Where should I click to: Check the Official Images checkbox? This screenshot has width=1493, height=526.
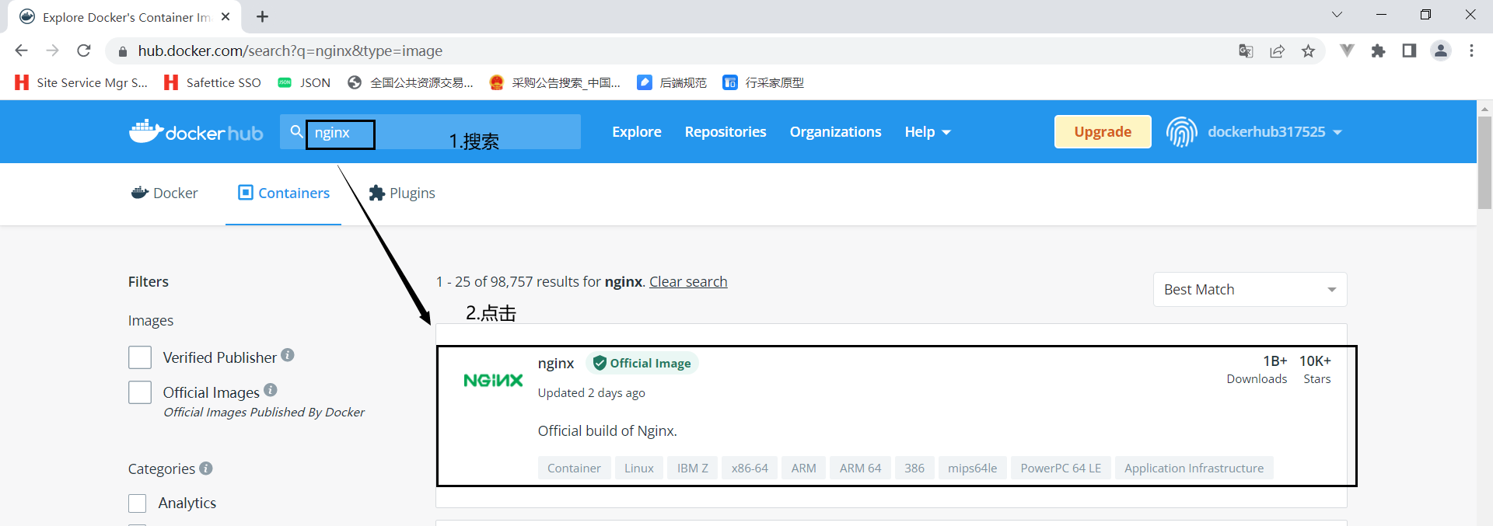pyautogui.click(x=140, y=392)
